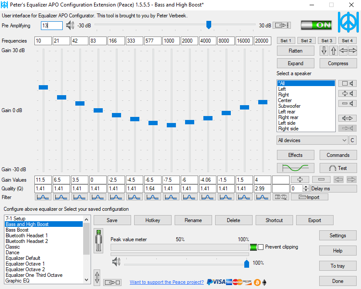
Task: Click the filter type icon under 20000 Hz
Action: click(x=263, y=197)
